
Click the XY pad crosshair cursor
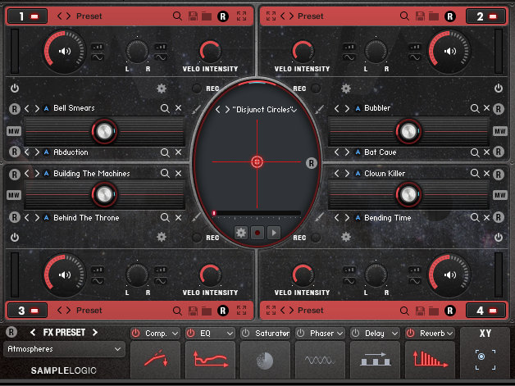pos(257,161)
